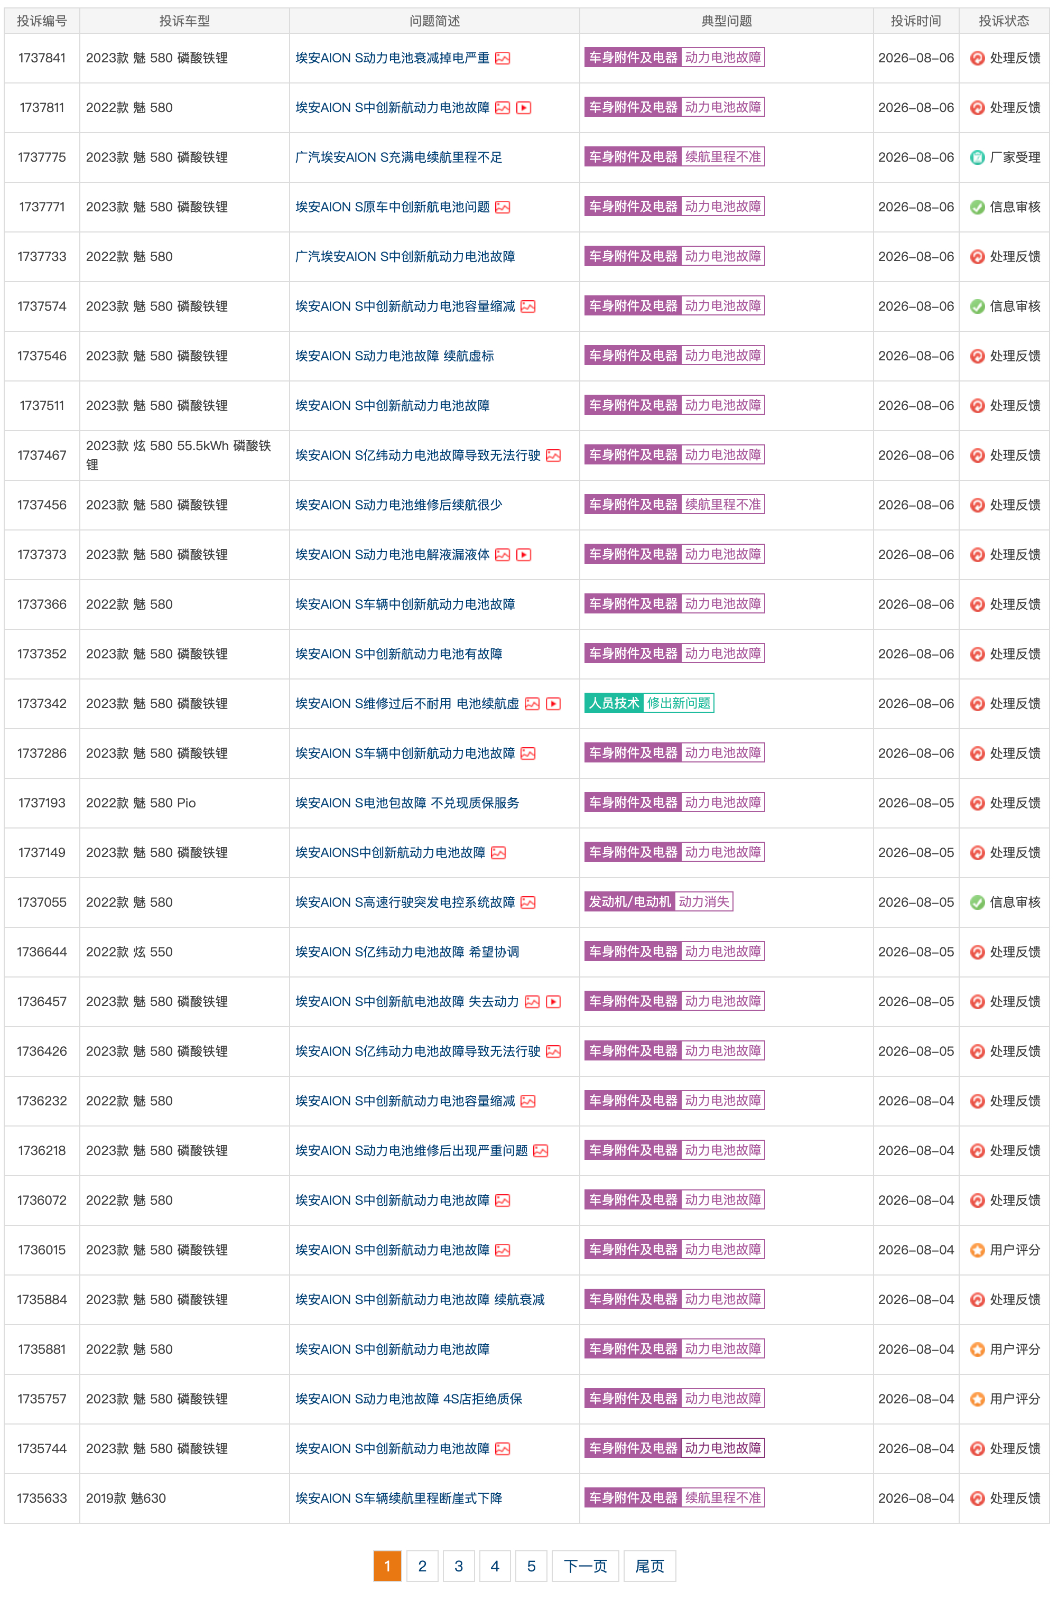Open complaint 埃安AION S动力电池电解液漏液体
Screen dimensions: 1058x1601
[393, 555]
